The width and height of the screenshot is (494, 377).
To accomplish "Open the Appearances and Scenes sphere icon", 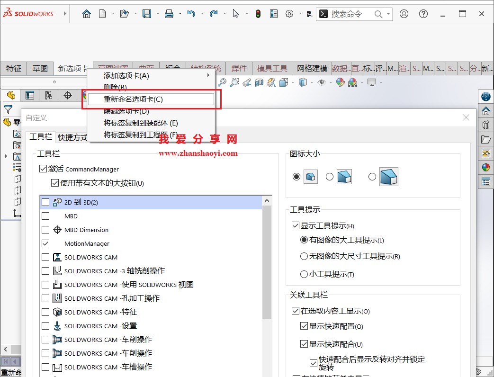I will click(485, 167).
